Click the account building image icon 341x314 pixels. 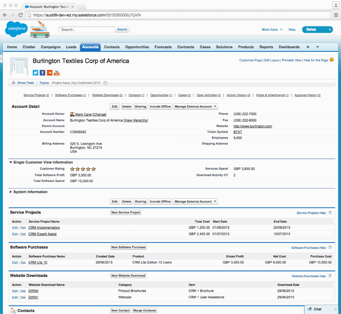click(19, 67)
